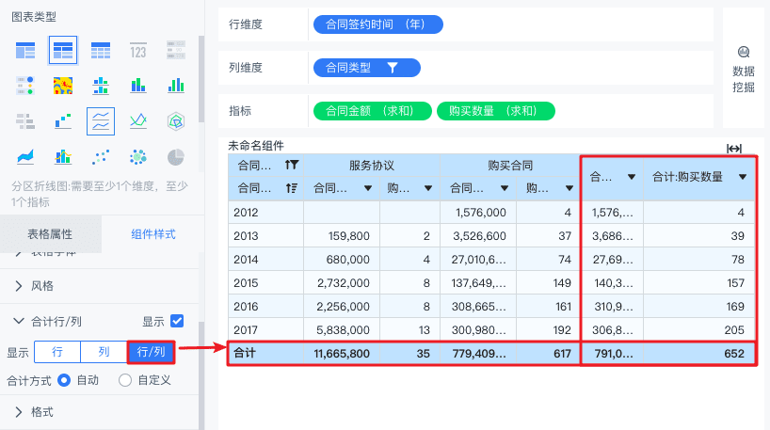The image size is (770, 430).
Task: Click the 合同类型 column dimension pill
Action: (x=367, y=68)
